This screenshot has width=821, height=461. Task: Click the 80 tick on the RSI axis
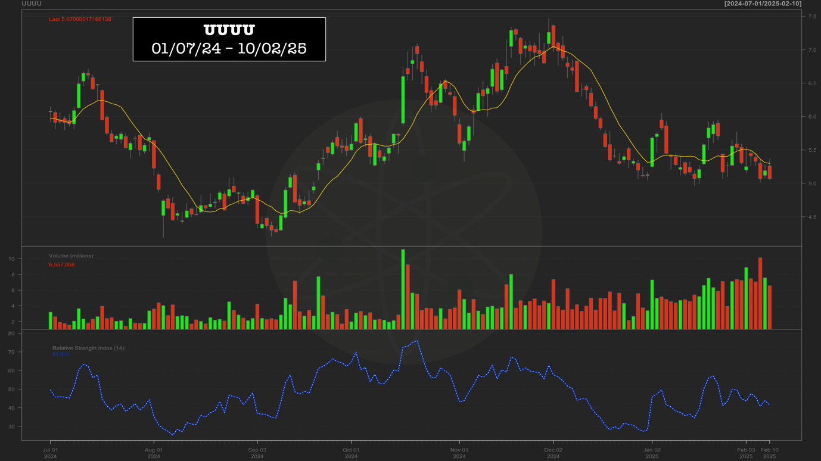pos(11,334)
